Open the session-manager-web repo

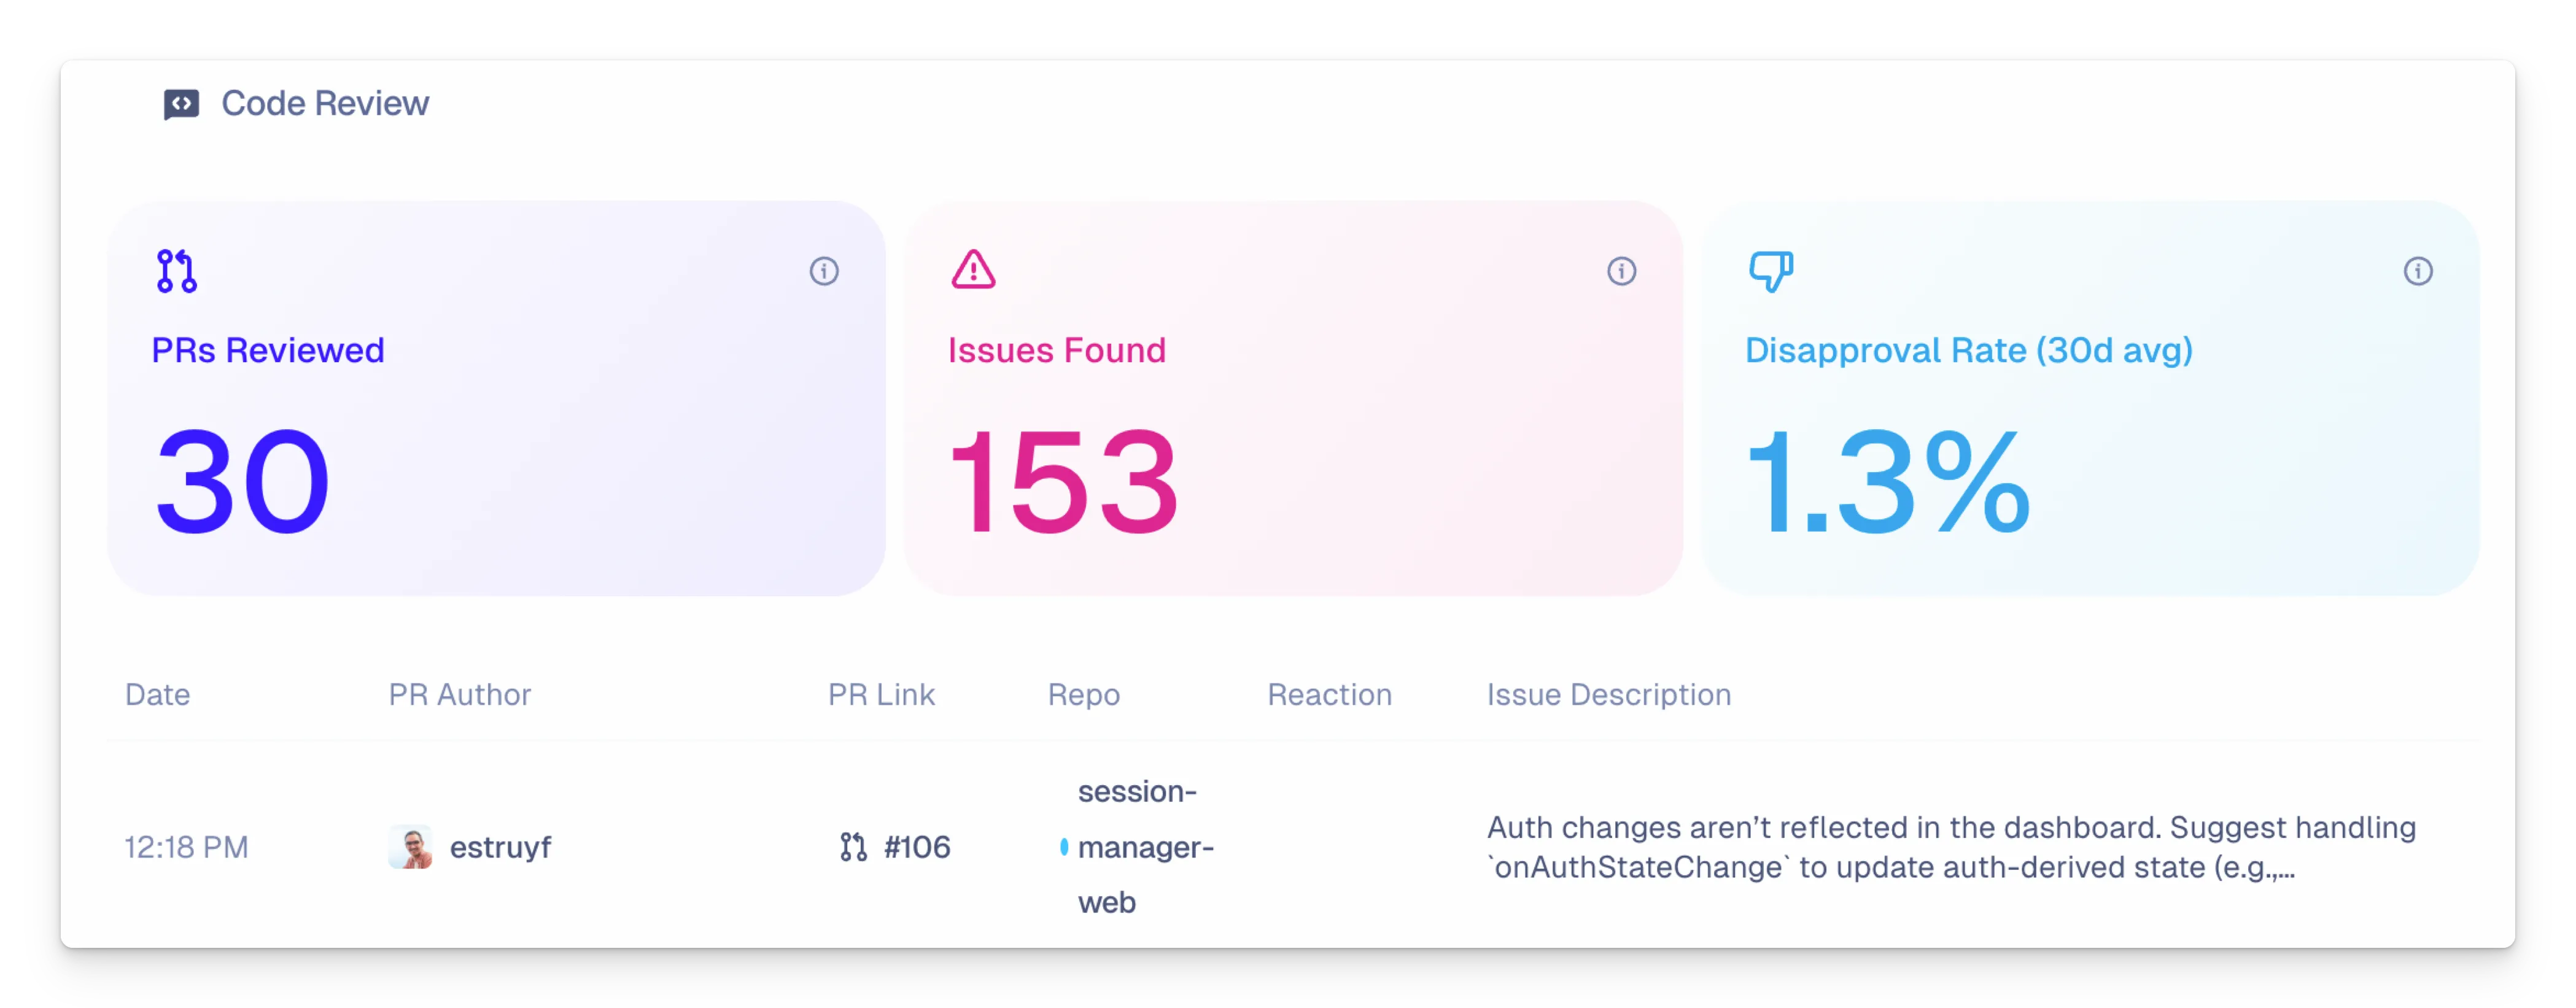(x=1145, y=847)
